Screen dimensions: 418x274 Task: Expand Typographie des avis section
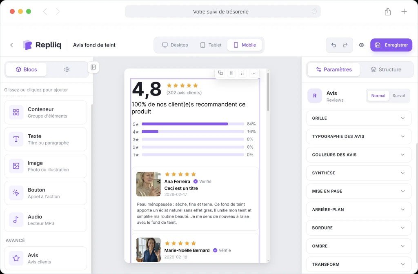(x=358, y=136)
